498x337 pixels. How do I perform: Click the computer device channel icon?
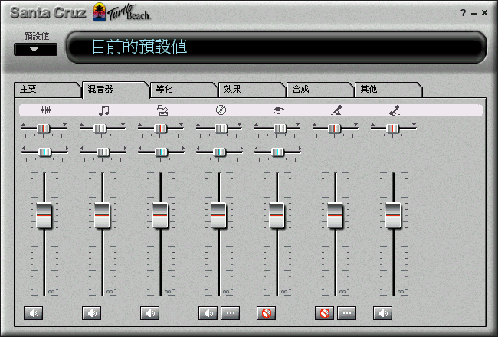[x=162, y=110]
